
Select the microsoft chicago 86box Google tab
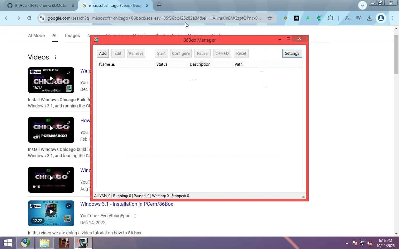coord(115,6)
